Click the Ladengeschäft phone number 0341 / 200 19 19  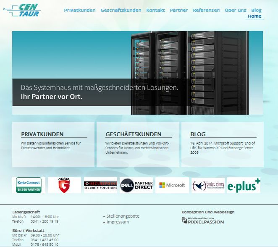45,221
